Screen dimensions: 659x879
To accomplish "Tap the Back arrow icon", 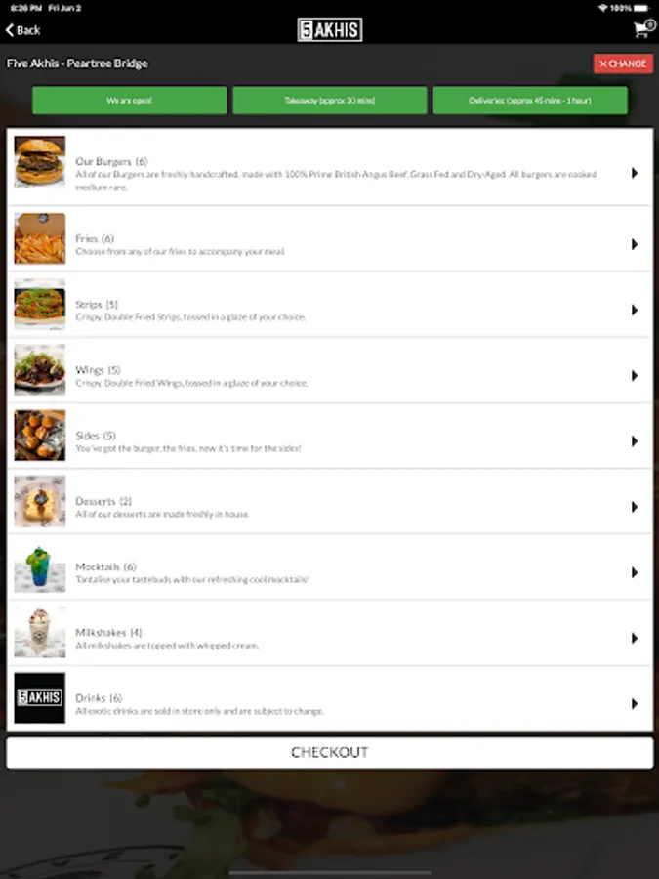I will [x=10, y=30].
